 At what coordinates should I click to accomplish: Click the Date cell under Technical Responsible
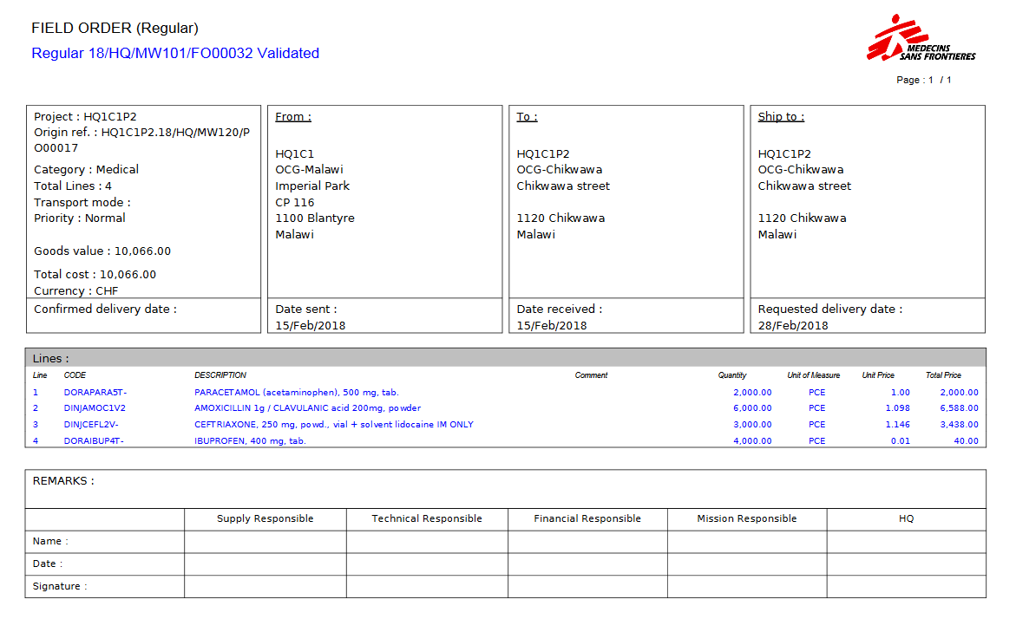pos(427,564)
